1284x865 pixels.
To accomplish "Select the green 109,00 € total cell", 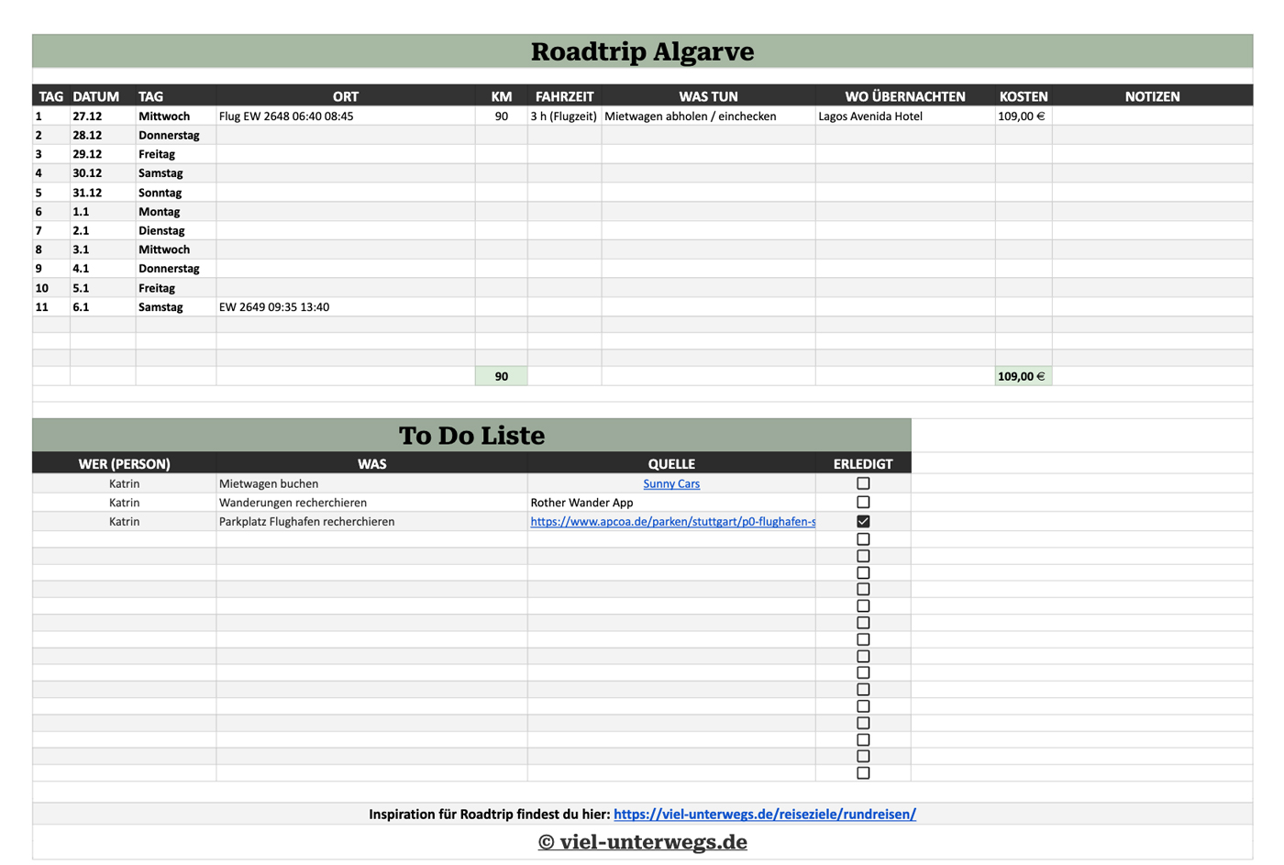I will click(1022, 376).
